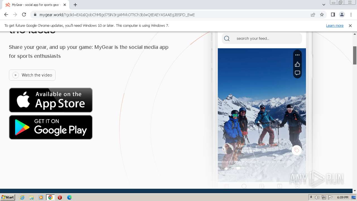Open Microsoft Edge from the taskbar
The width and height of the screenshot is (357, 201).
tap(69, 197)
